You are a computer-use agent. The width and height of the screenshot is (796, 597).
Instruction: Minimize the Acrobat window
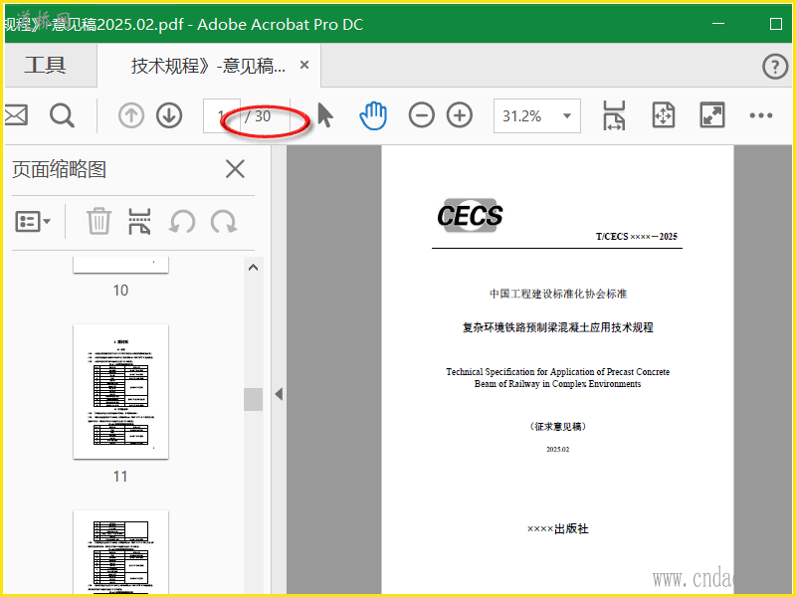pos(717,23)
